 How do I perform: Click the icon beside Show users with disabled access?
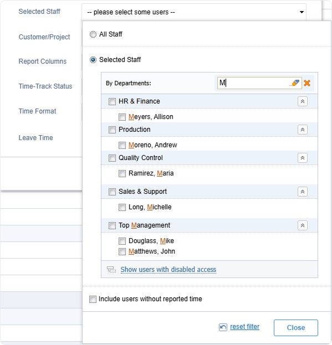[x=111, y=269]
